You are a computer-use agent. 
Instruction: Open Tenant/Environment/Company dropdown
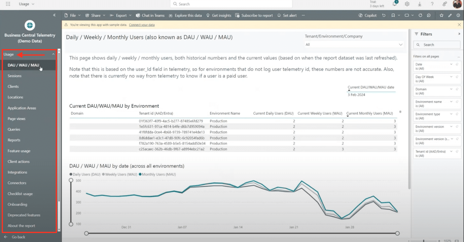(x=354, y=45)
